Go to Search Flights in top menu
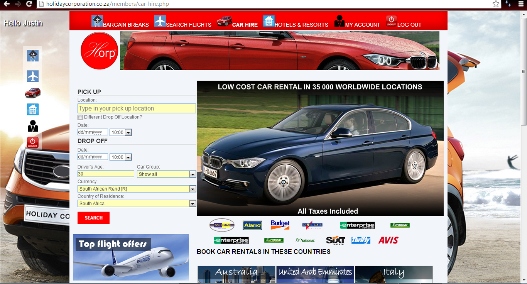 [183, 22]
